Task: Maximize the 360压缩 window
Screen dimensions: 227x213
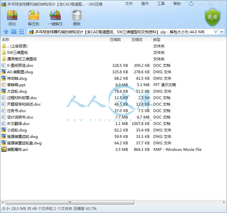Action: click(210, 4)
